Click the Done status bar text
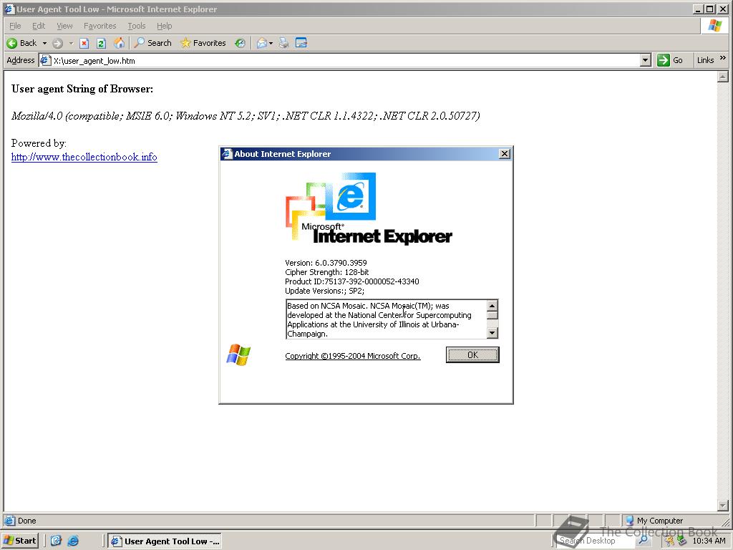Image resolution: width=733 pixels, height=550 pixels. click(x=26, y=521)
